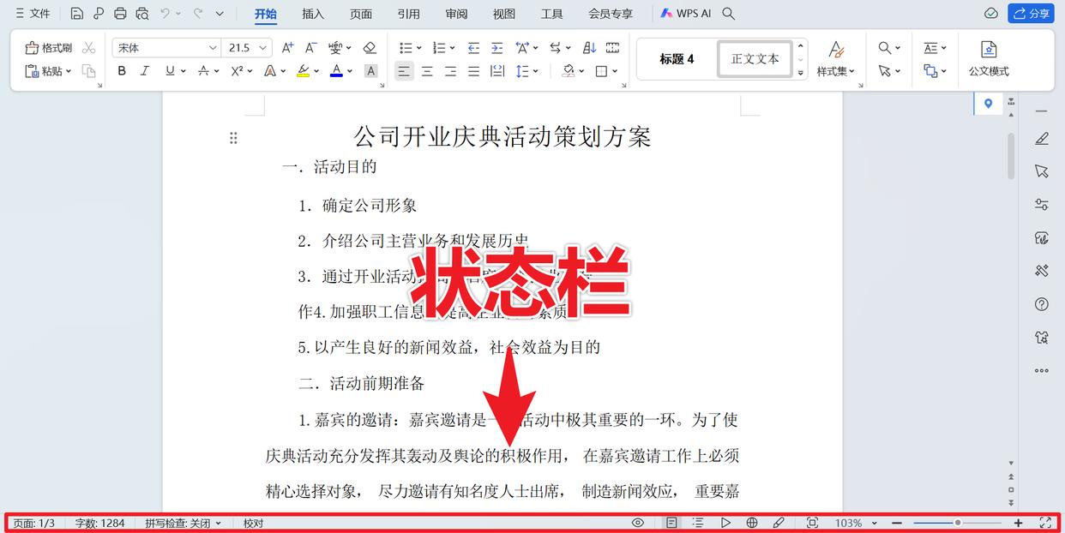
Task: Select the Edit pencil icon in right sidebar
Action: tap(1042, 138)
